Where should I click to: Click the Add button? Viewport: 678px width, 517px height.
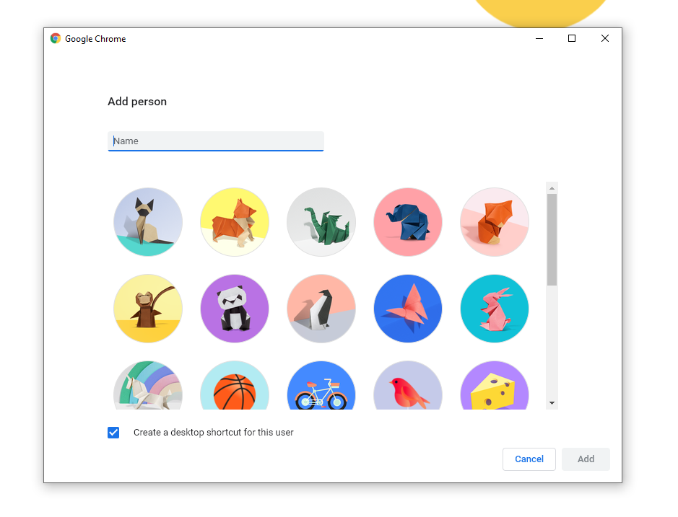[586, 459]
